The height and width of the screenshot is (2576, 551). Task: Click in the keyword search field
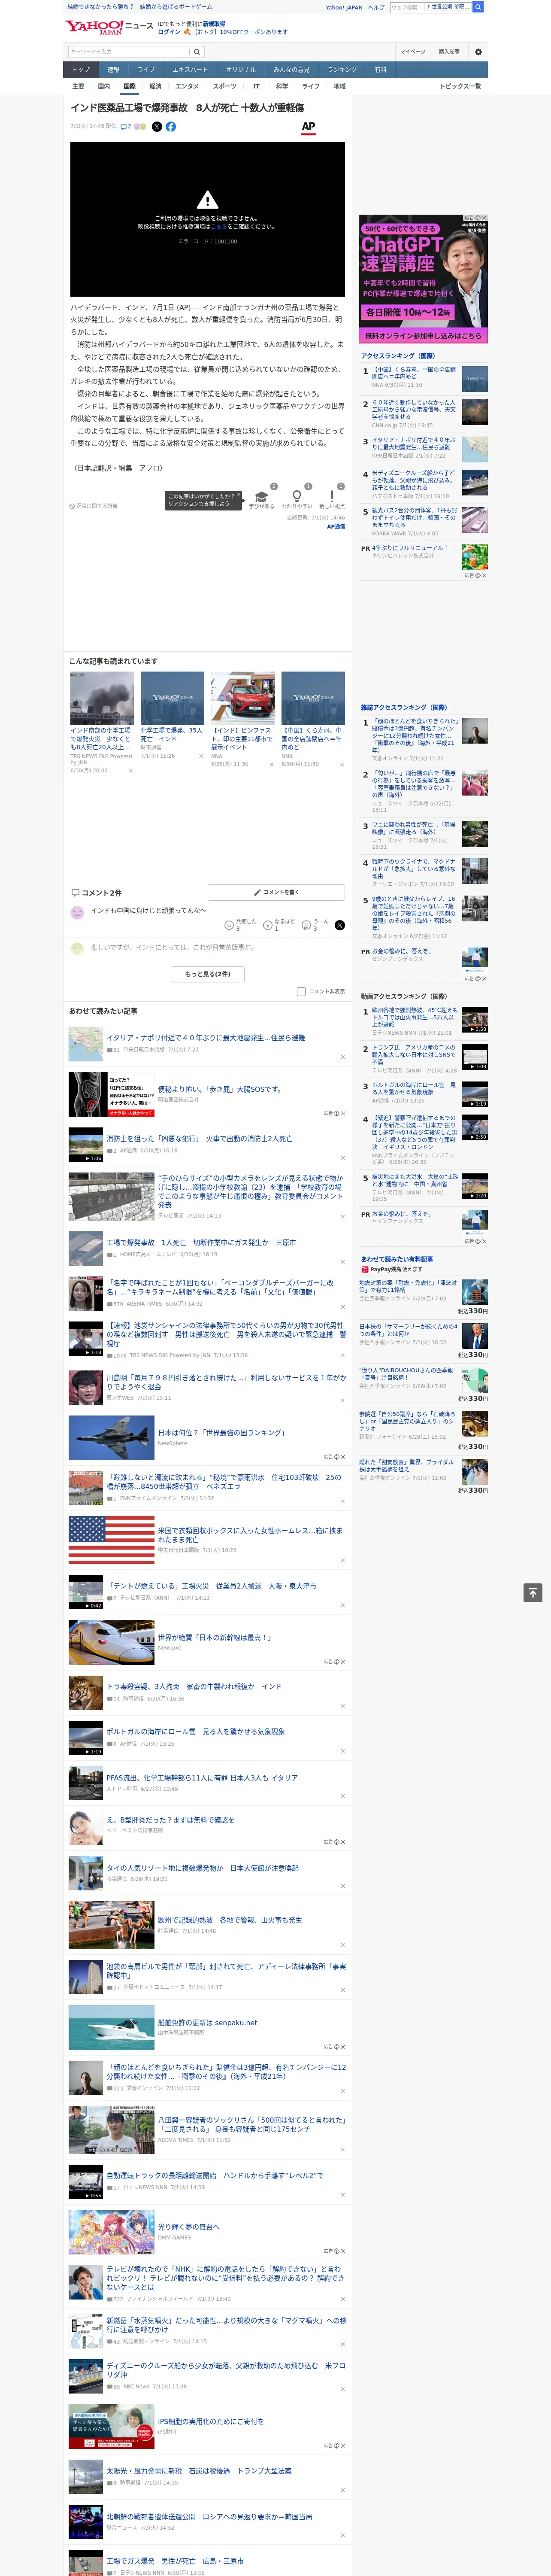[129, 52]
